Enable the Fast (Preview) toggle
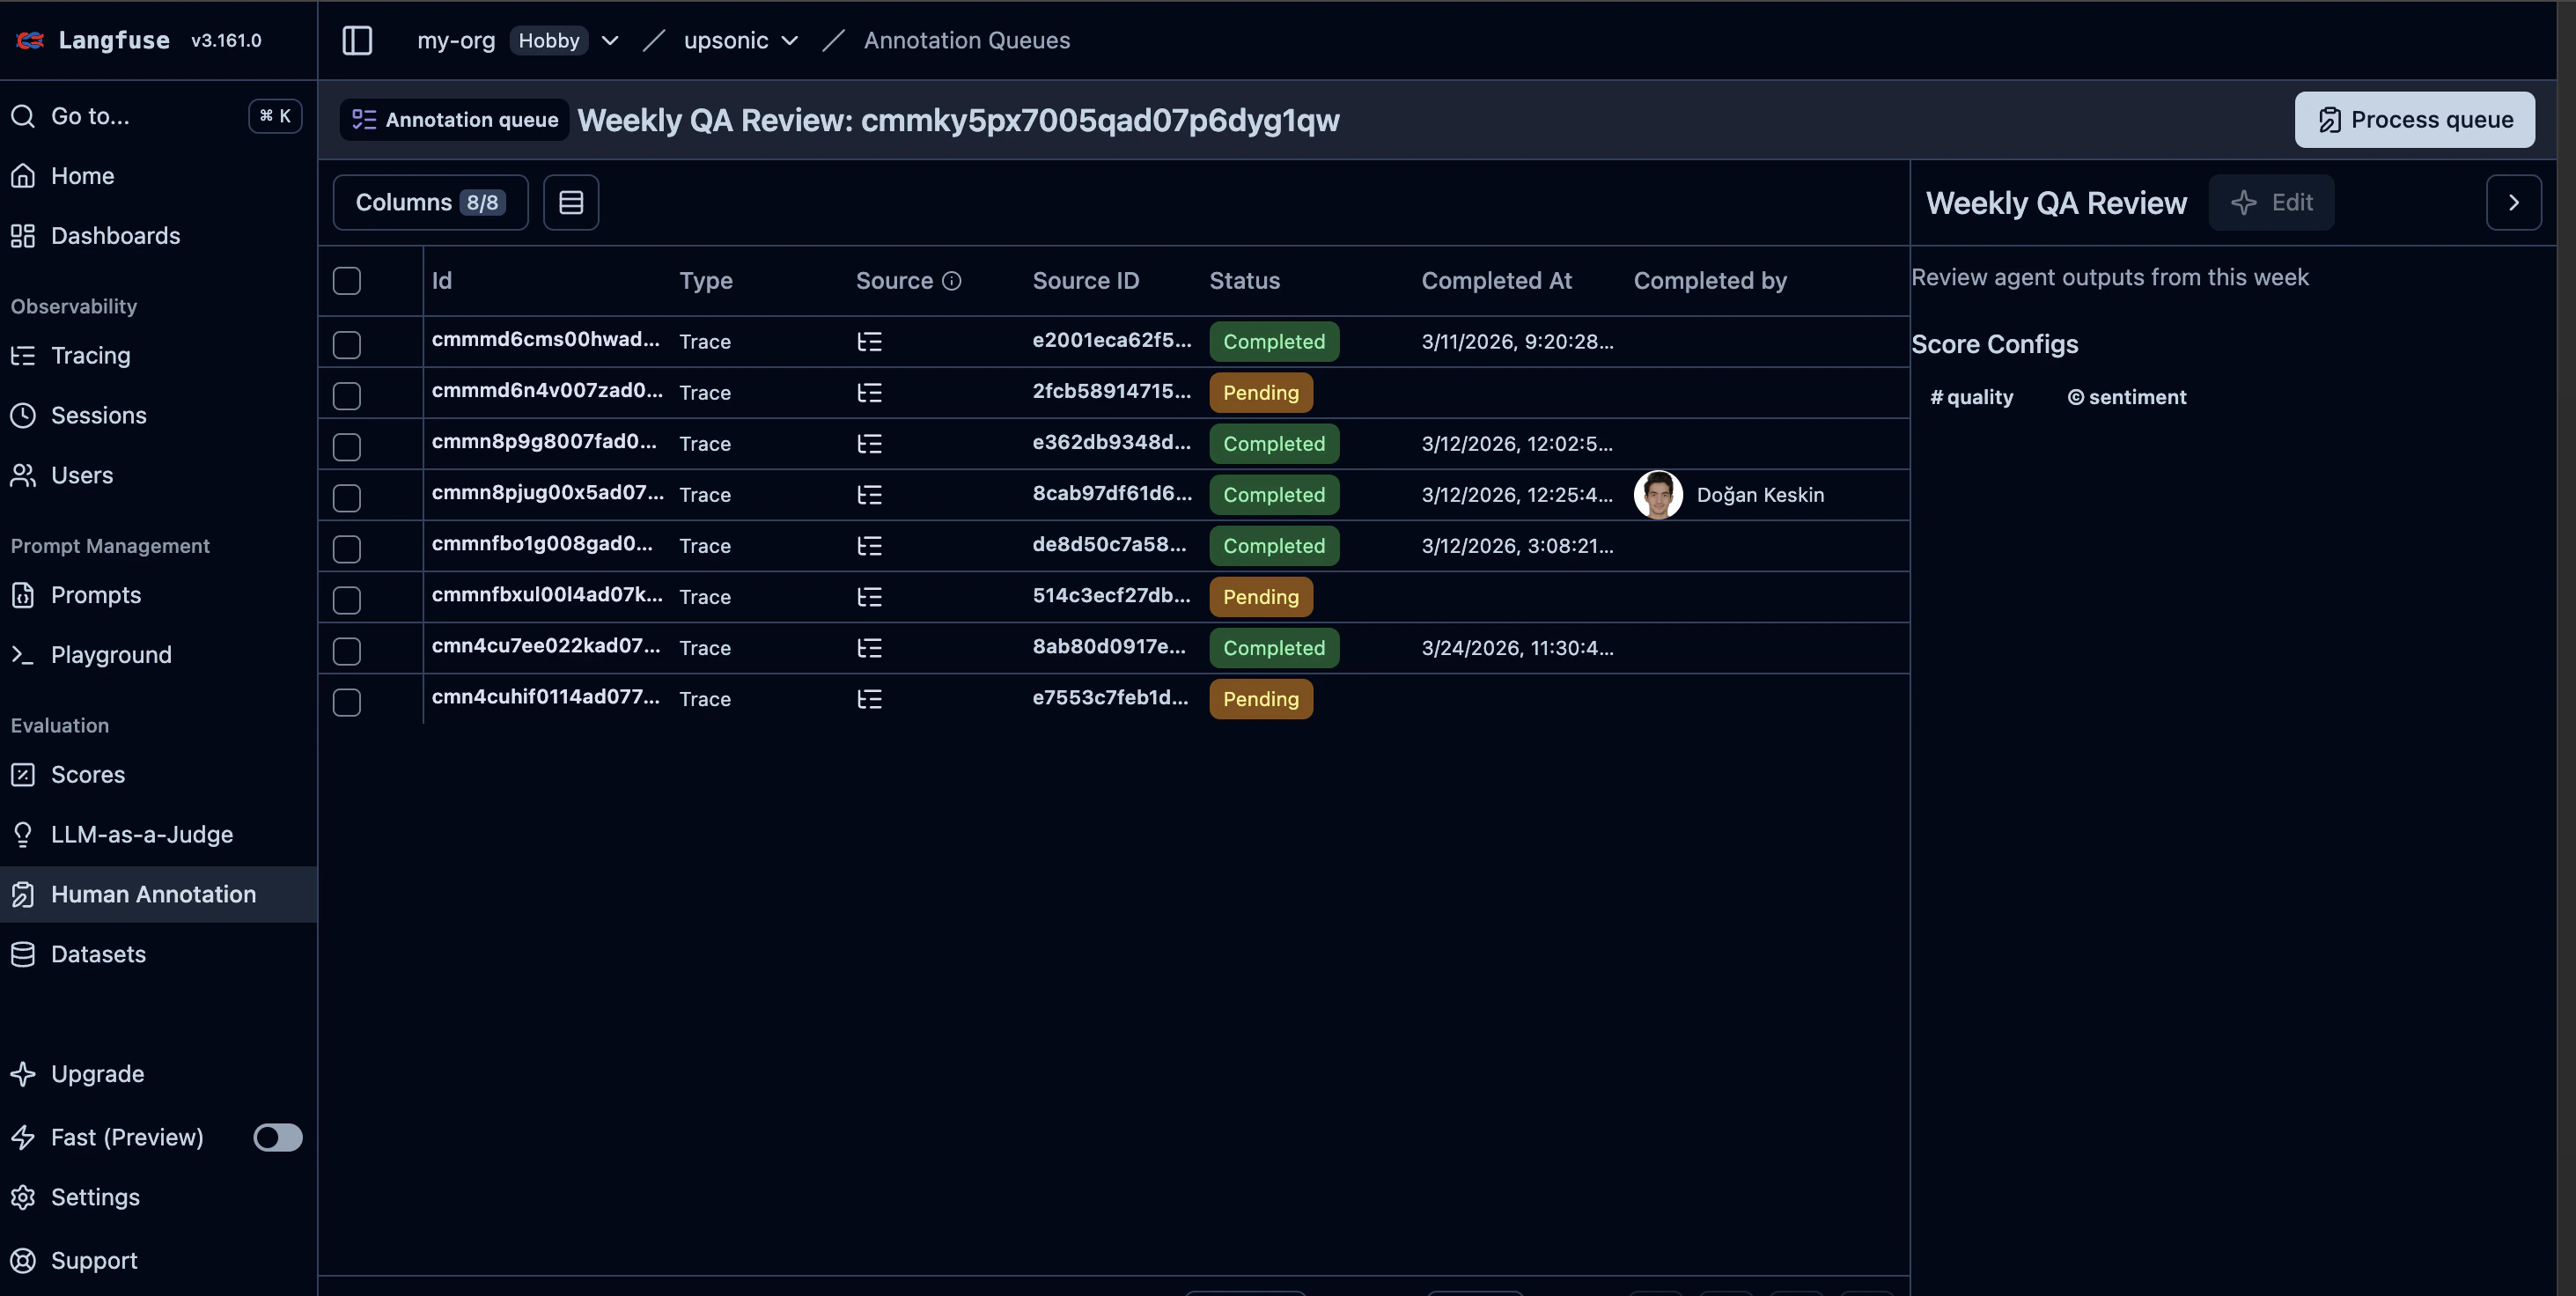2576x1296 pixels. (x=277, y=1137)
